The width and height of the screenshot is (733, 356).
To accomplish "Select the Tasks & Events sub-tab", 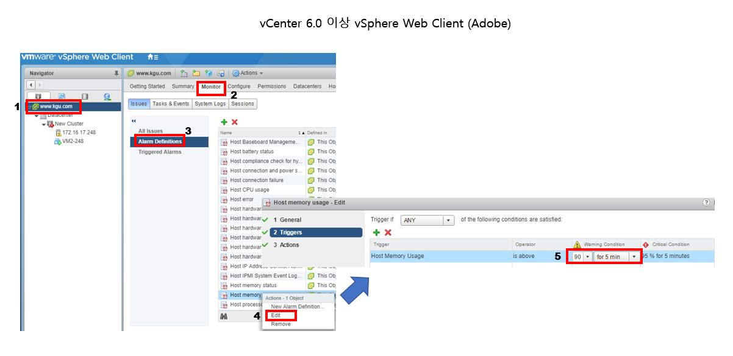I will 171,104.
